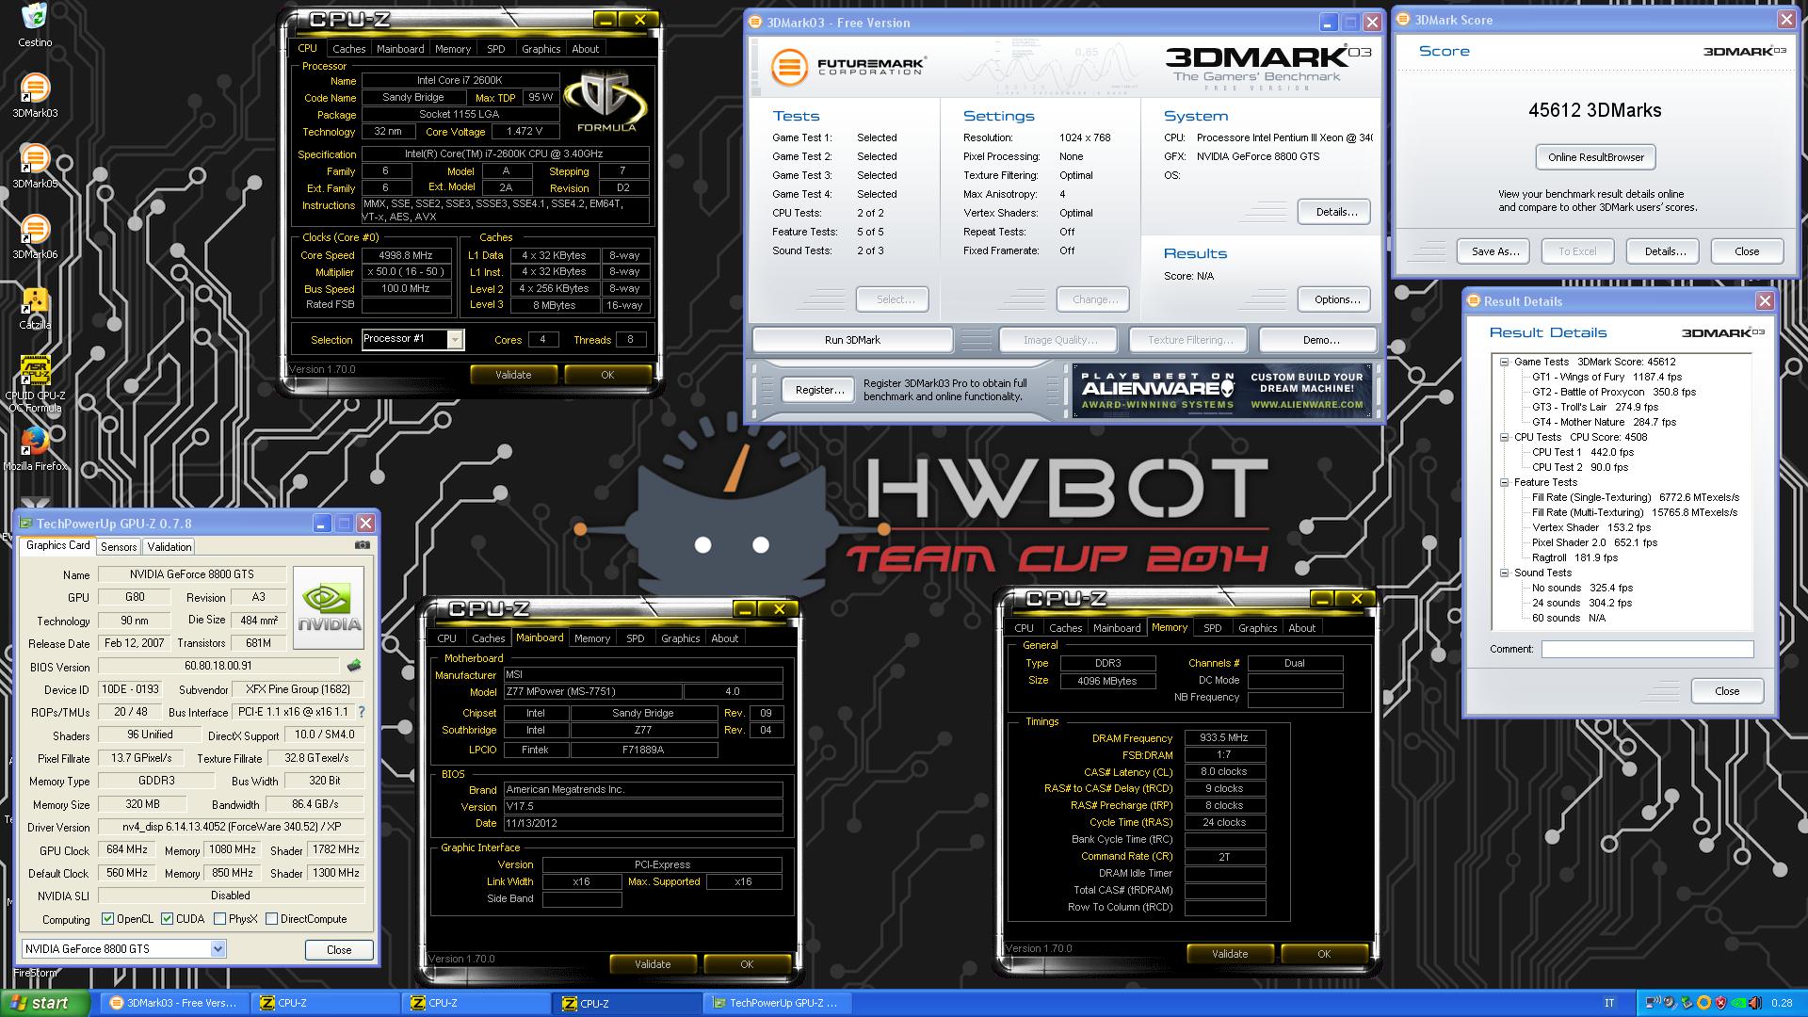1808x1017 pixels.
Task: Click Close button in GPU-Z window
Action: point(339,950)
